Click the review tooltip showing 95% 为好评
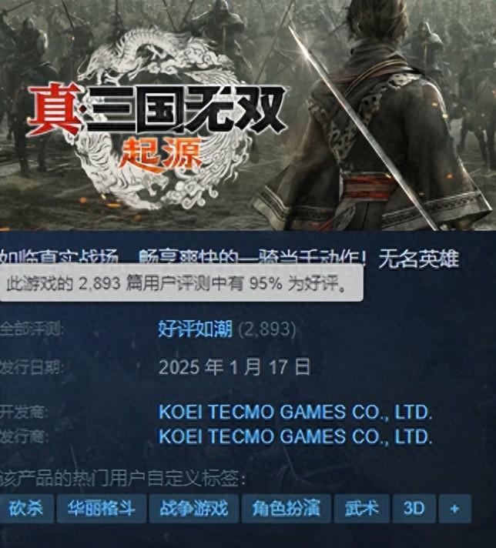The image size is (496, 548). point(182,283)
